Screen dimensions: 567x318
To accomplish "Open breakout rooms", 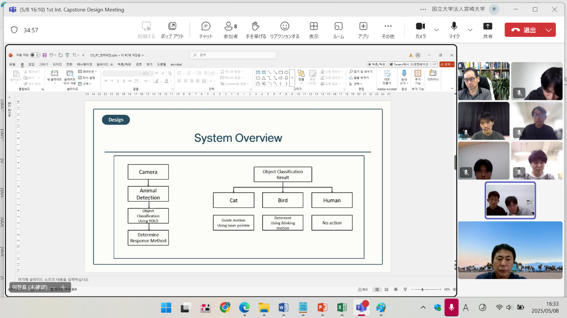I will pyautogui.click(x=339, y=30).
